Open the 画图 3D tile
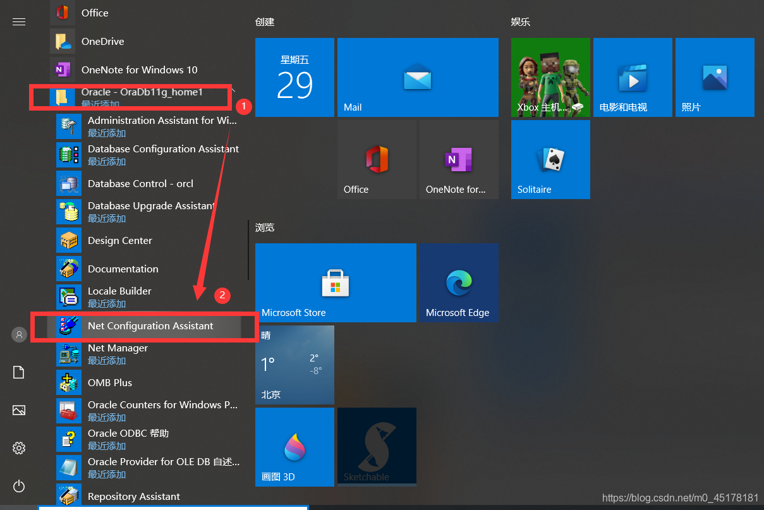The image size is (764, 510). pos(294,447)
